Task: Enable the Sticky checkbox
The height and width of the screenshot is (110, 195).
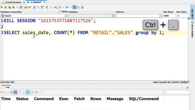Action: (60, 12)
